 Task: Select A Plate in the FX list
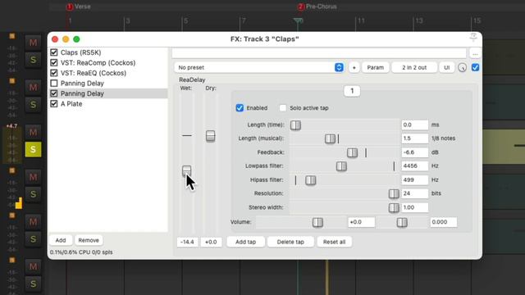pos(71,104)
